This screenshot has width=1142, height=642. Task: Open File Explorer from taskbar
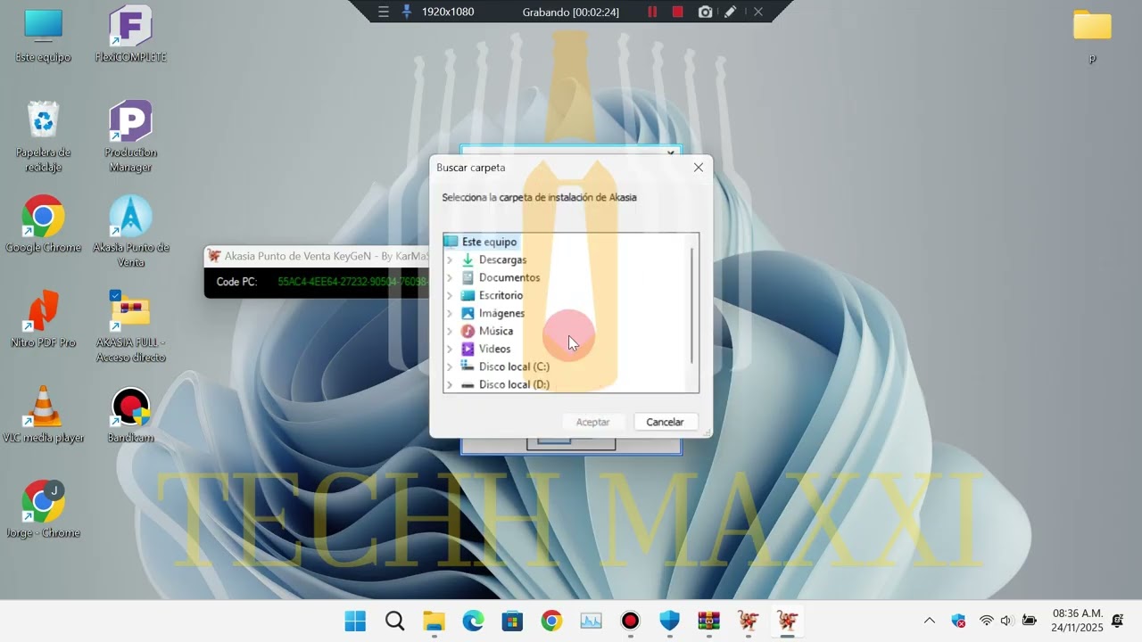pos(434,621)
